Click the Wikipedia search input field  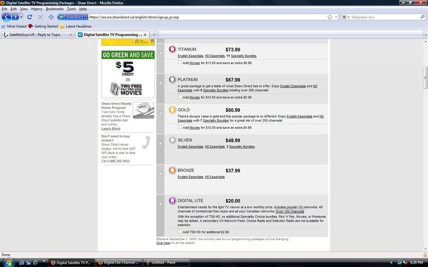385,17
